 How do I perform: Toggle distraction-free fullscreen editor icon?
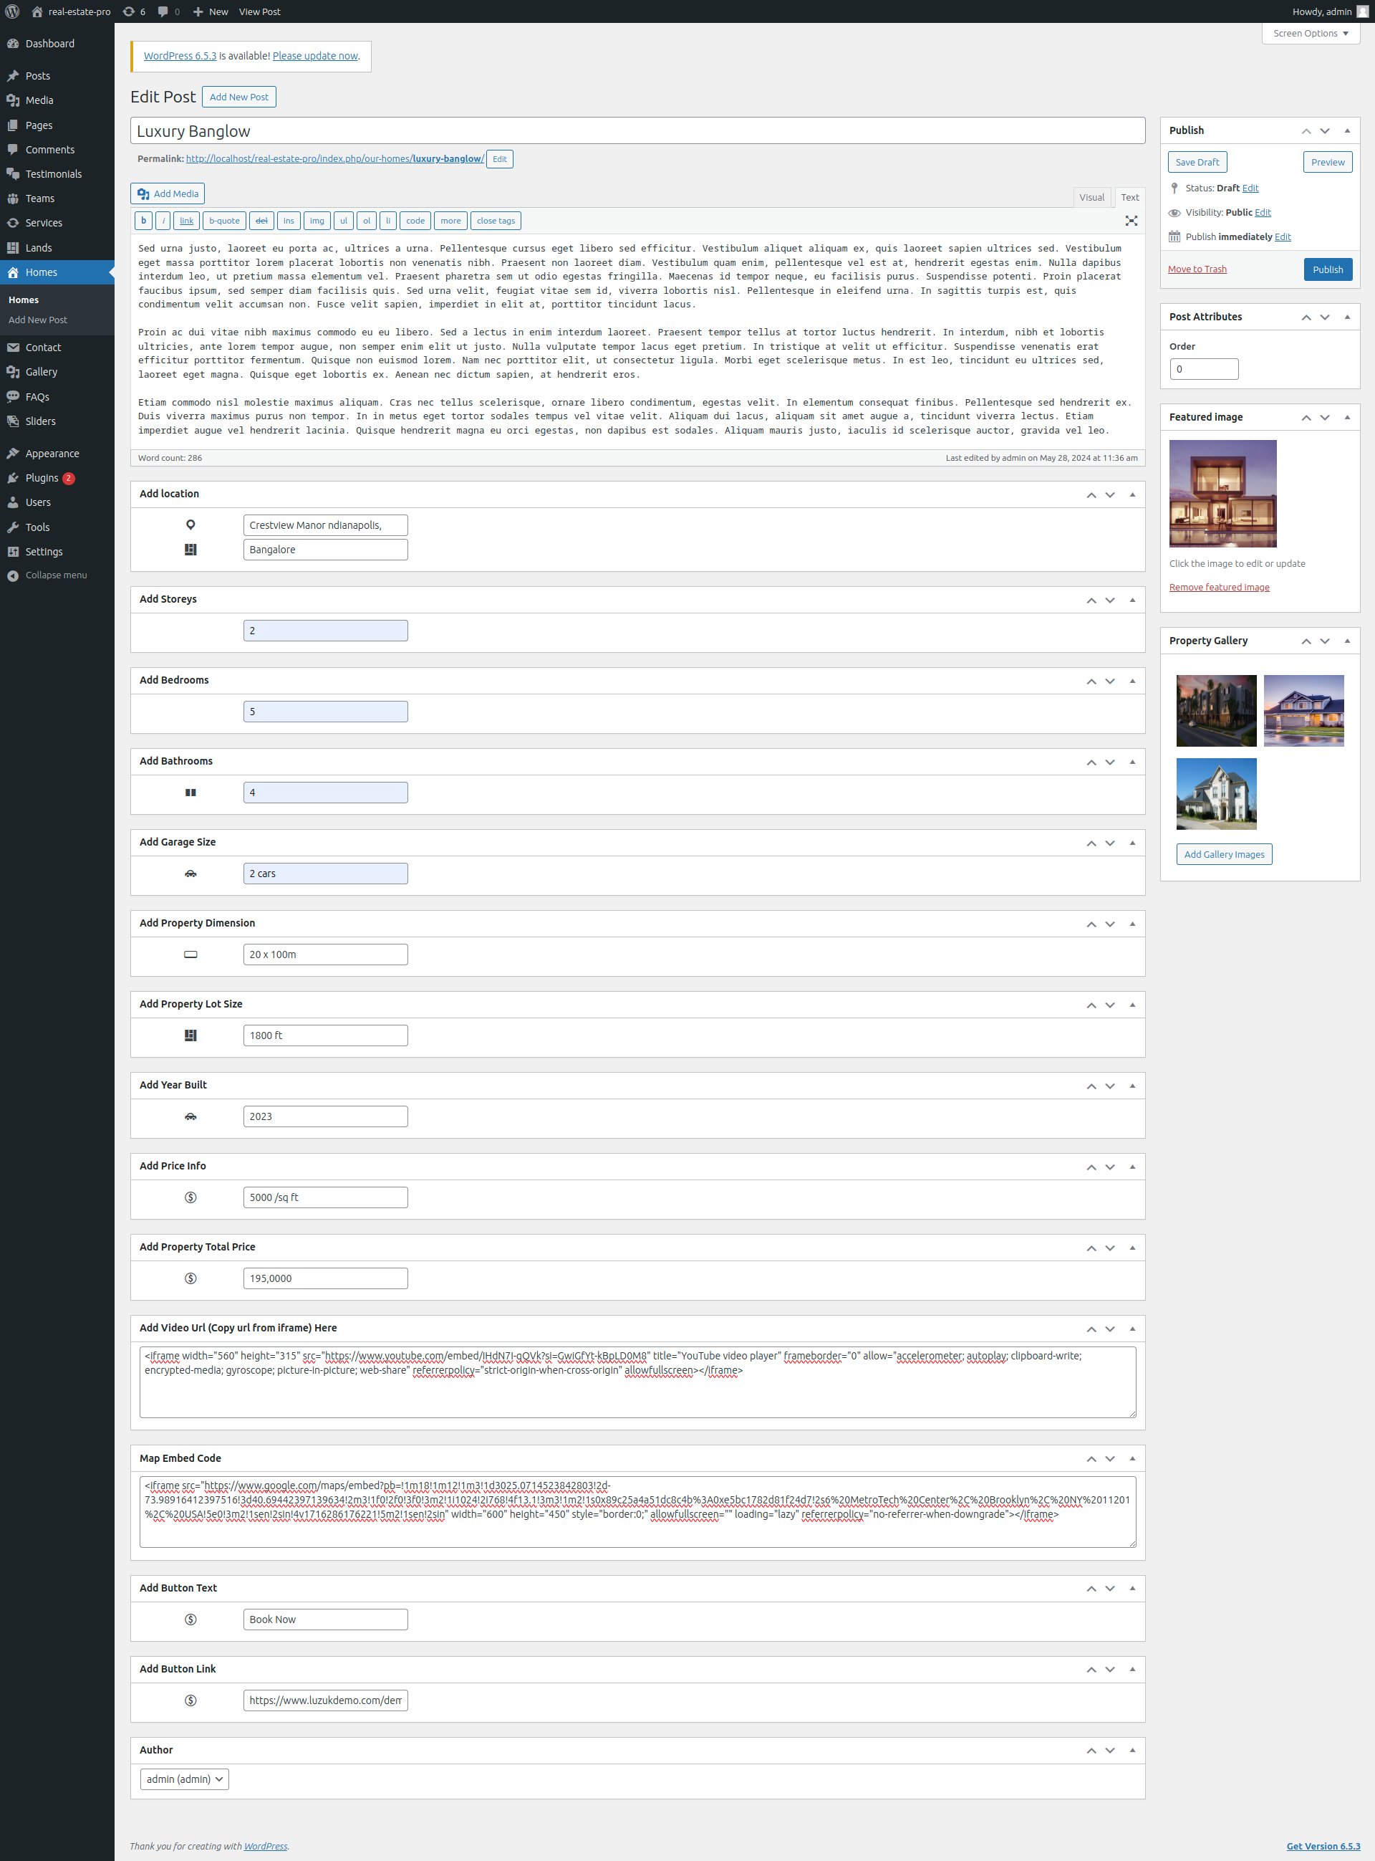(1131, 221)
